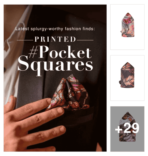The image size is (148, 156).
Task: Click the plus sign in the +29 overlay
Action: coord(119,129)
